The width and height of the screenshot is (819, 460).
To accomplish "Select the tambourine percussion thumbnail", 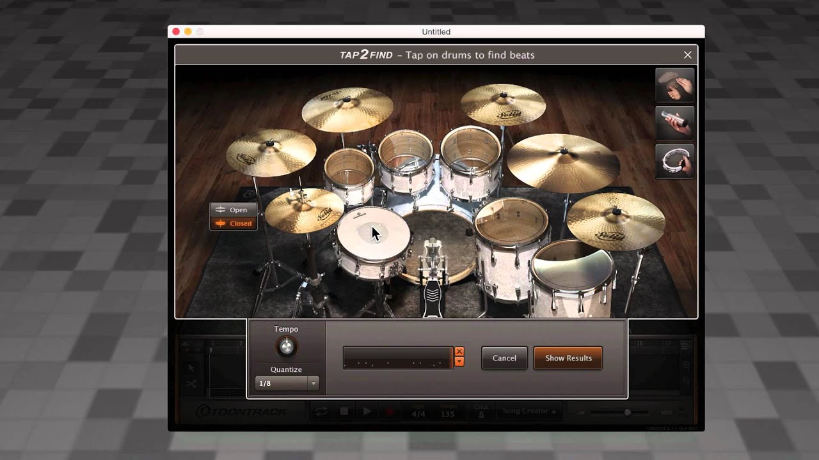I will pos(675,162).
